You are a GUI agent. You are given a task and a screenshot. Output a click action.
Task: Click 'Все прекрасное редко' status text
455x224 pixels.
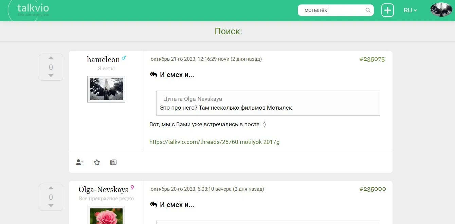[x=106, y=199]
